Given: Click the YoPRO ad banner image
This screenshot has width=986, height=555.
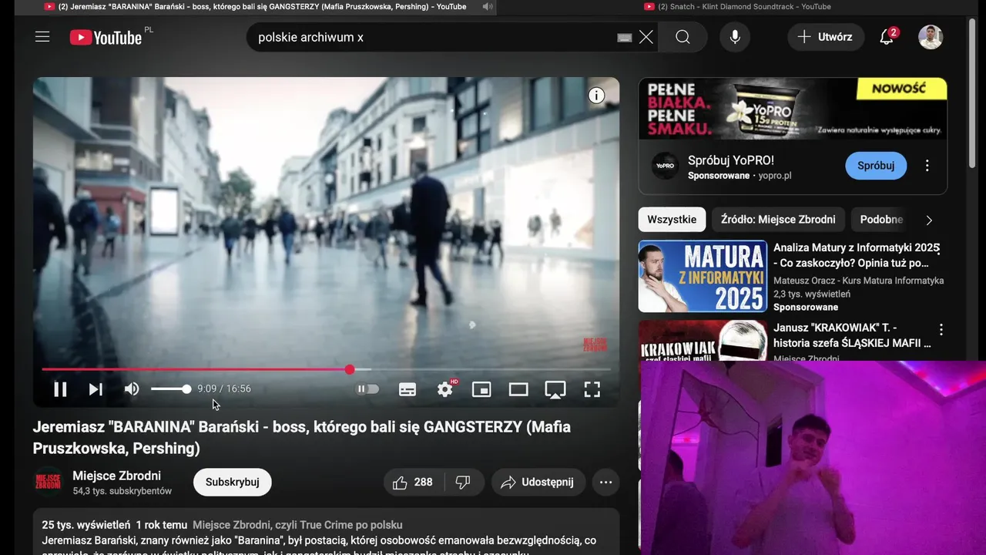Looking at the screenshot, I should point(793,109).
